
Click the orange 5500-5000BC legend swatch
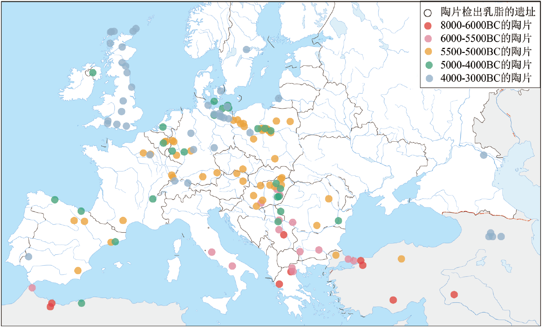(x=429, y=52)
